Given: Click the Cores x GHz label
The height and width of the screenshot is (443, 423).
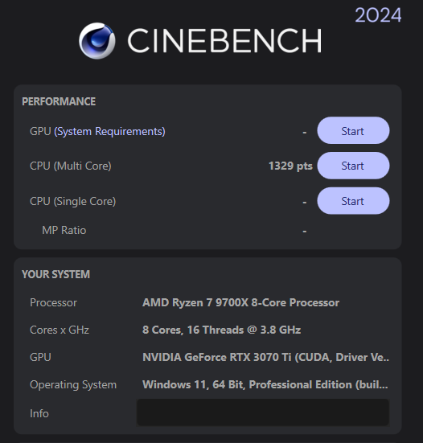Looking at the screenshot, I should tap(60, 330).
